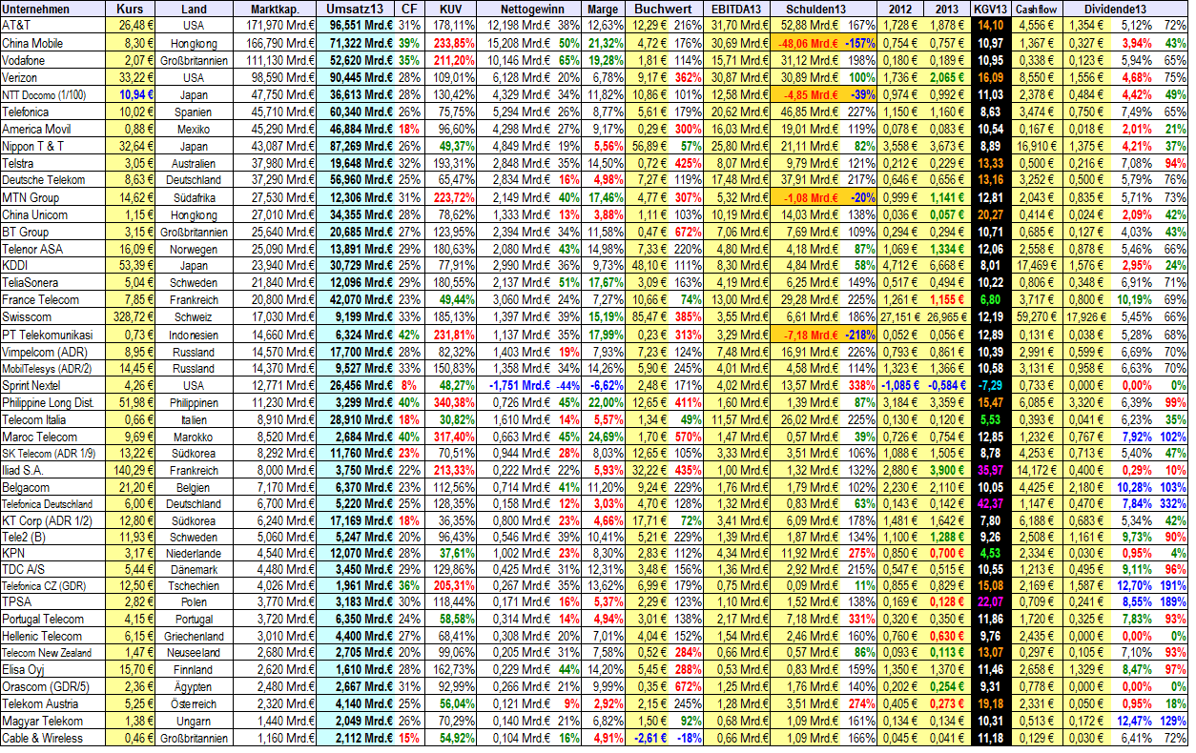Click Magyar Telekom's dividend yield 12,47%
Viewport: 1196px width, 753px height.
tap(1135, 721)
